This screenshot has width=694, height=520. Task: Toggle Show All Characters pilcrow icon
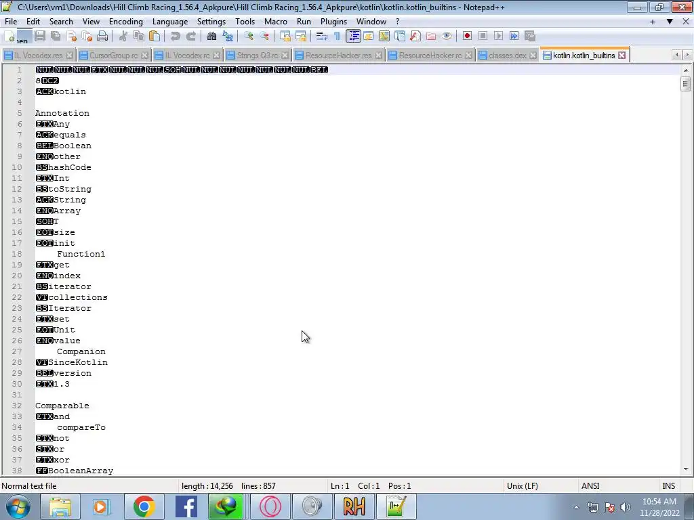pos(338,37)
